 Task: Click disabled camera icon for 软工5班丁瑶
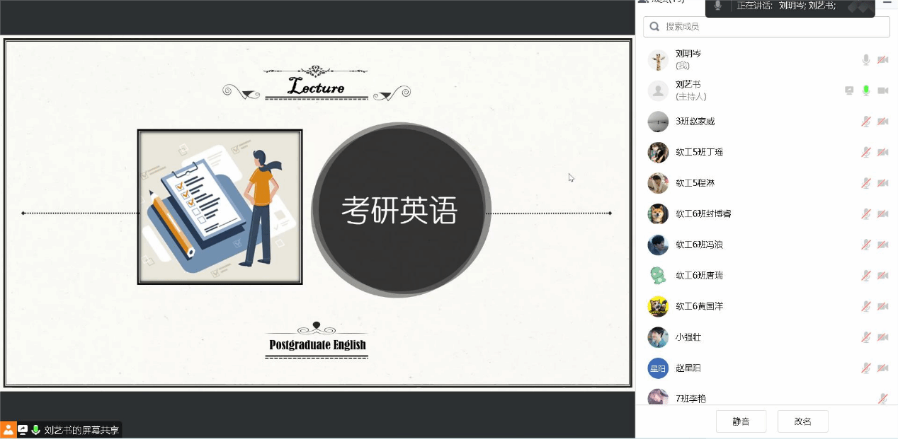(x=882, y=152)
